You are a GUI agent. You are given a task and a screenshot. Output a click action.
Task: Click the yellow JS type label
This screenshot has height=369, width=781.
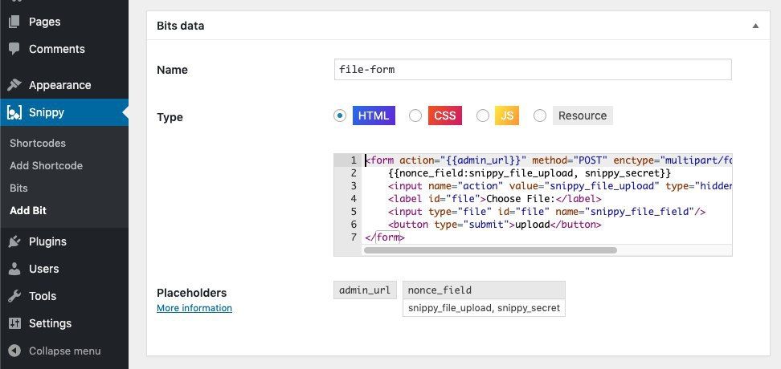pyautogui.click(x=507, y=116)
